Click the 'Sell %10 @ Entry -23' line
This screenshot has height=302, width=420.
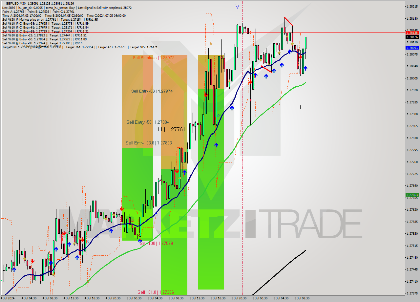pos(44,35)
